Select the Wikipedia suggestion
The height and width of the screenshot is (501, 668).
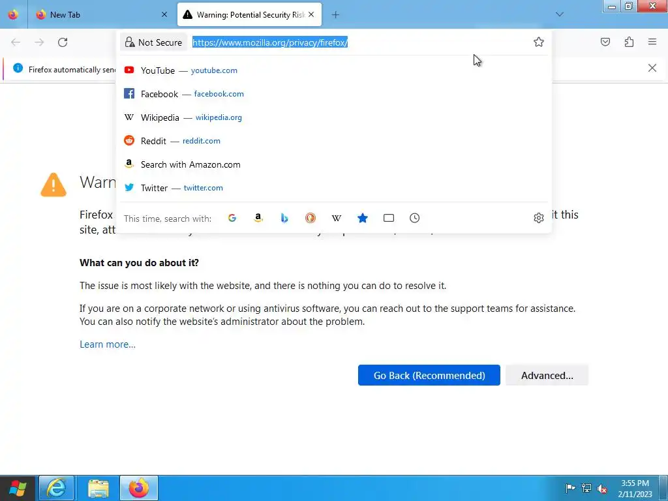333,117
